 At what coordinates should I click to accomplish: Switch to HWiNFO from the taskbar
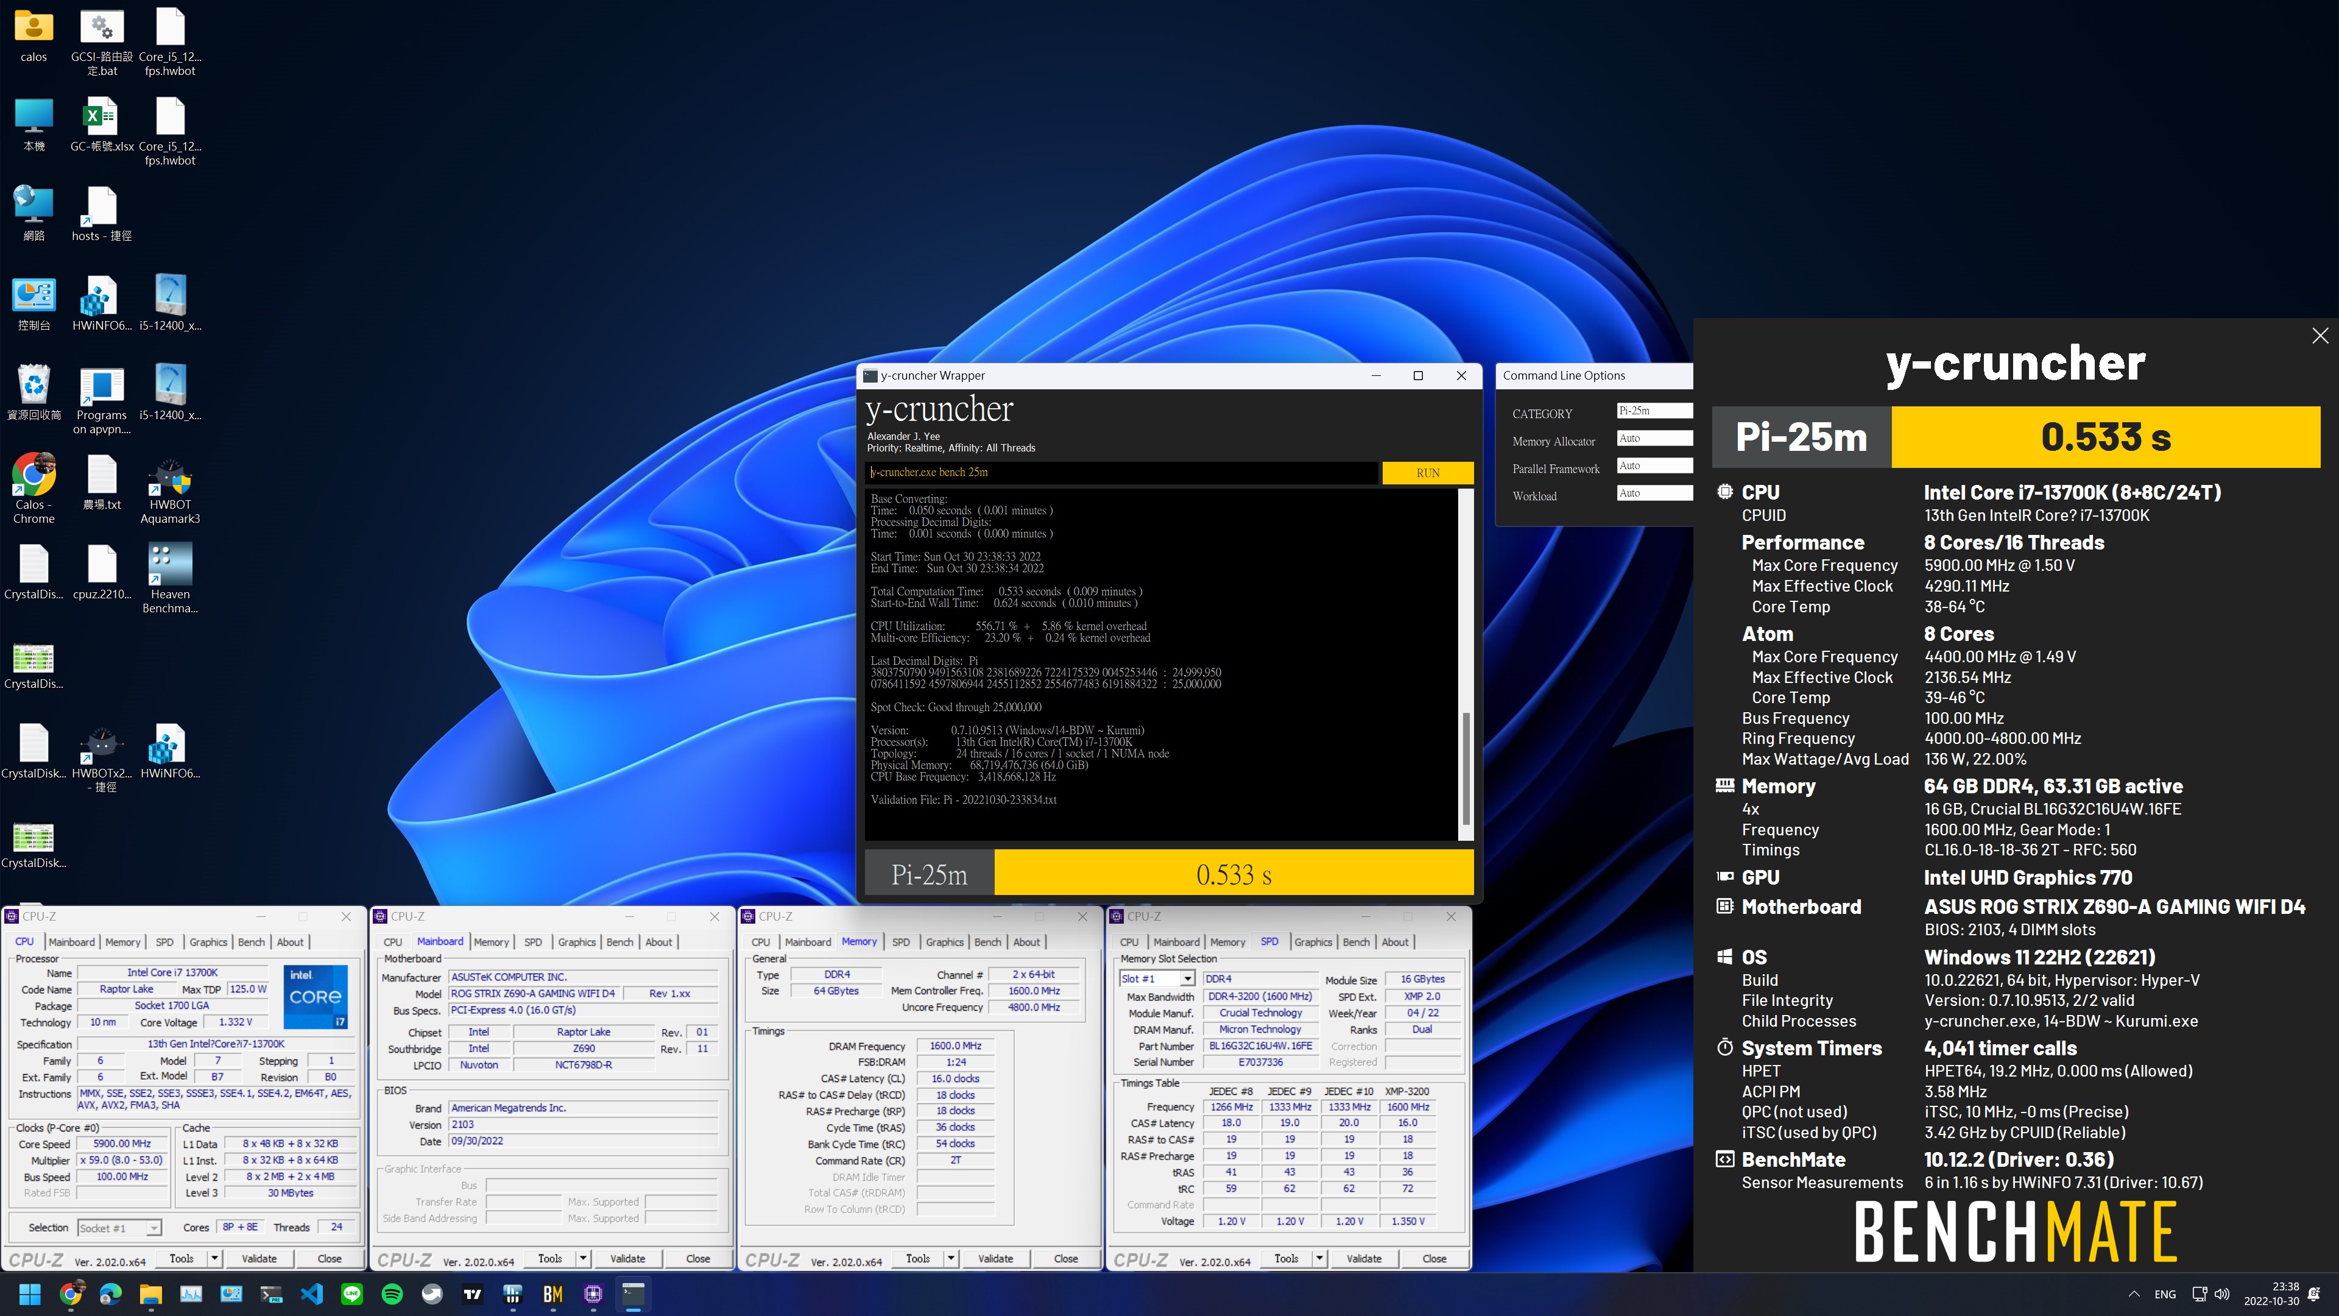click(512, 1294)
